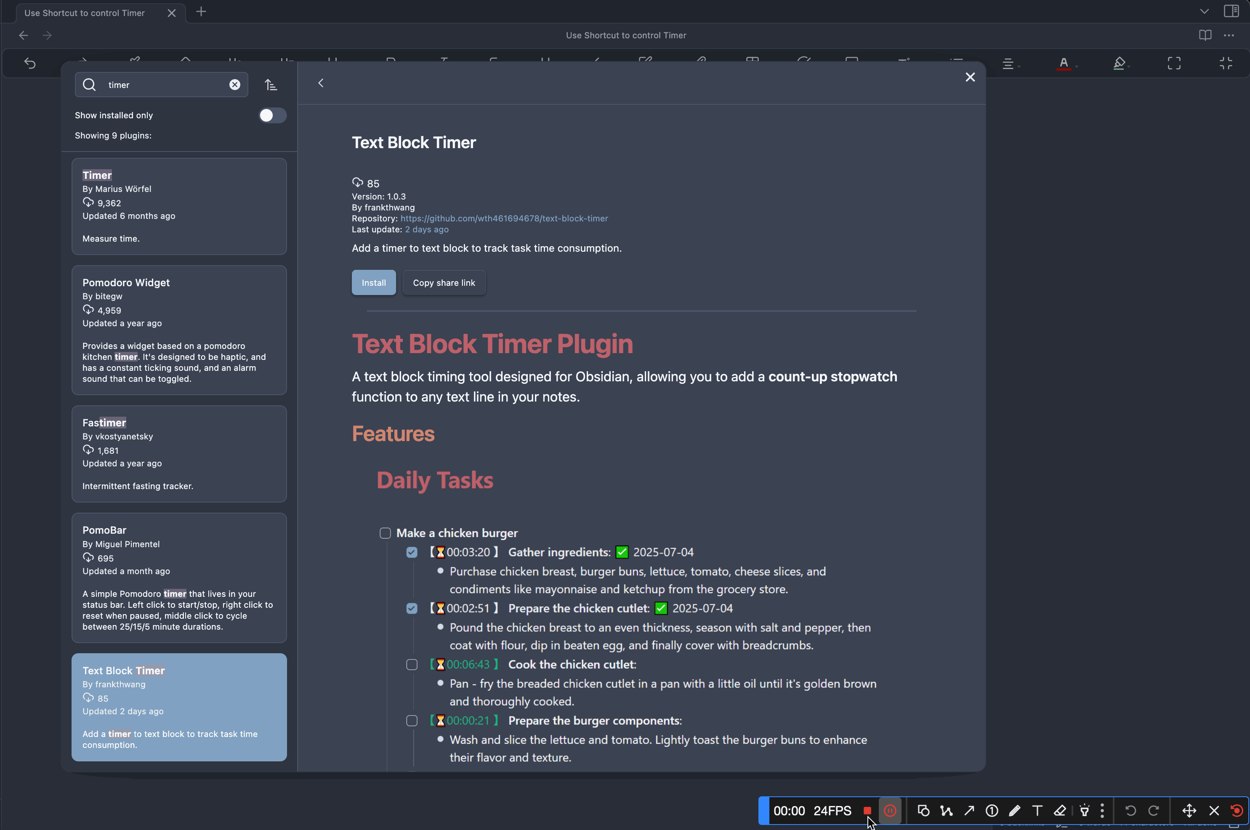Select the eraser annotation tool
The height and width of the screenshot is (830, 1250).
coord(1059,810)
